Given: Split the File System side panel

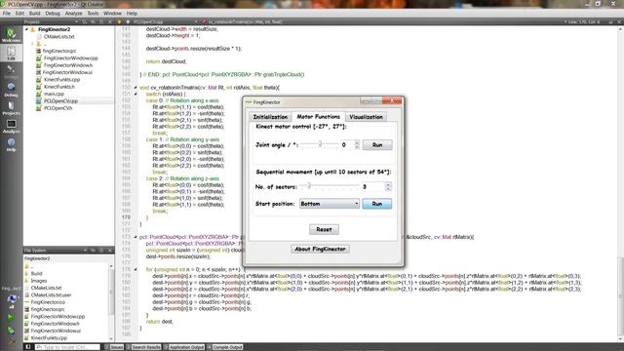Looking at the screenshot, I should click(101, 251).
